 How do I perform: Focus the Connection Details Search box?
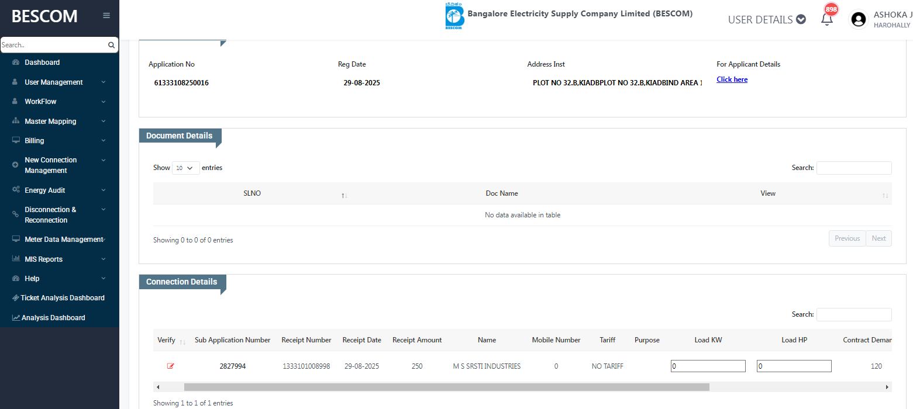point(854,314)
